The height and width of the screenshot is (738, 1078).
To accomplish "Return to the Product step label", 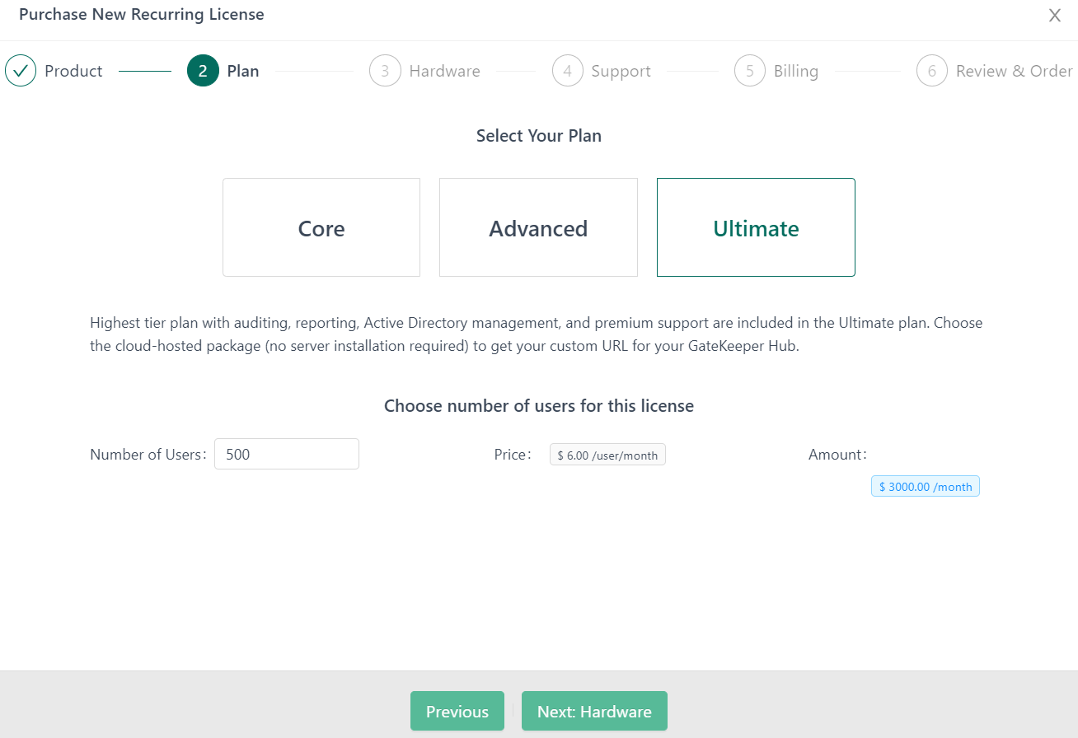I will point(73,72).
